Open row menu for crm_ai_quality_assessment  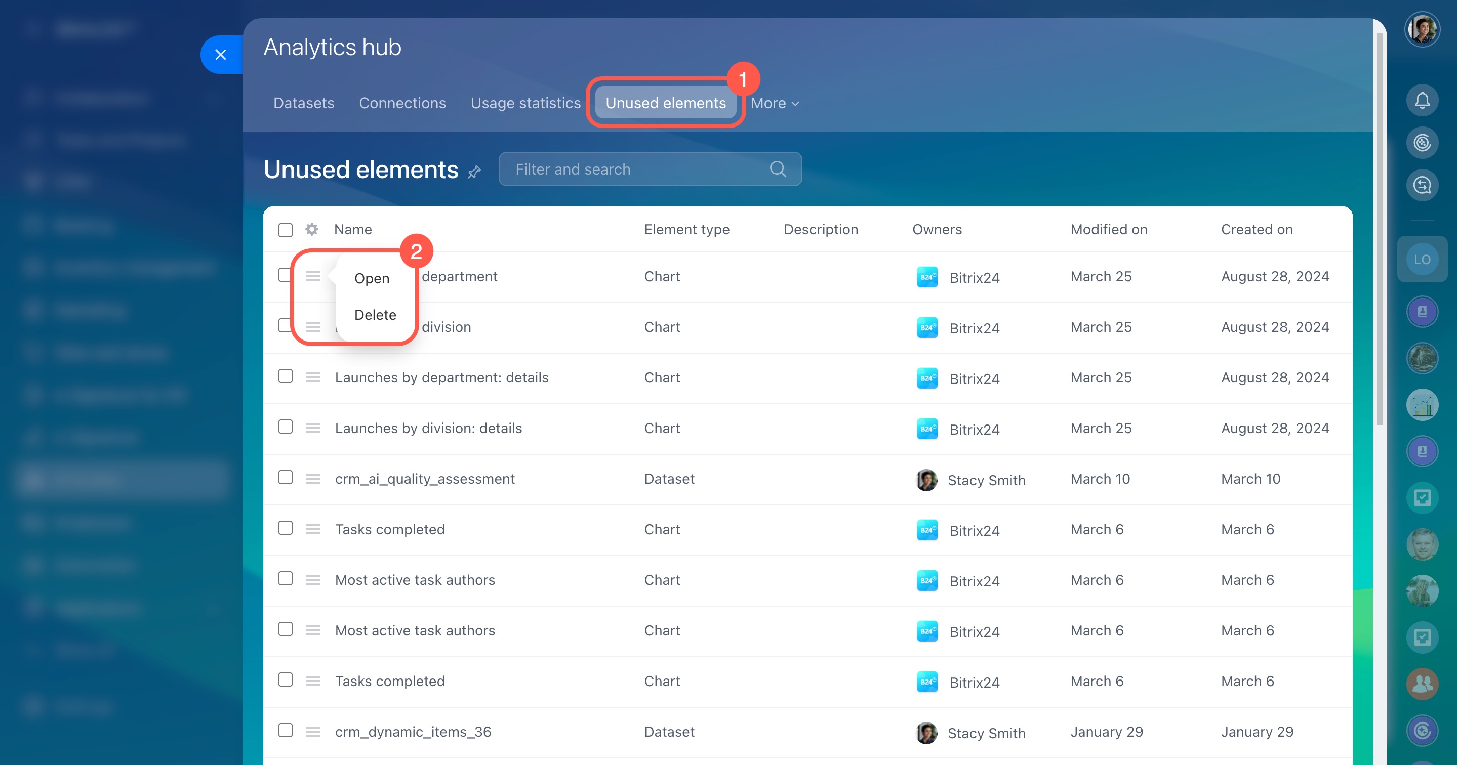313,479
